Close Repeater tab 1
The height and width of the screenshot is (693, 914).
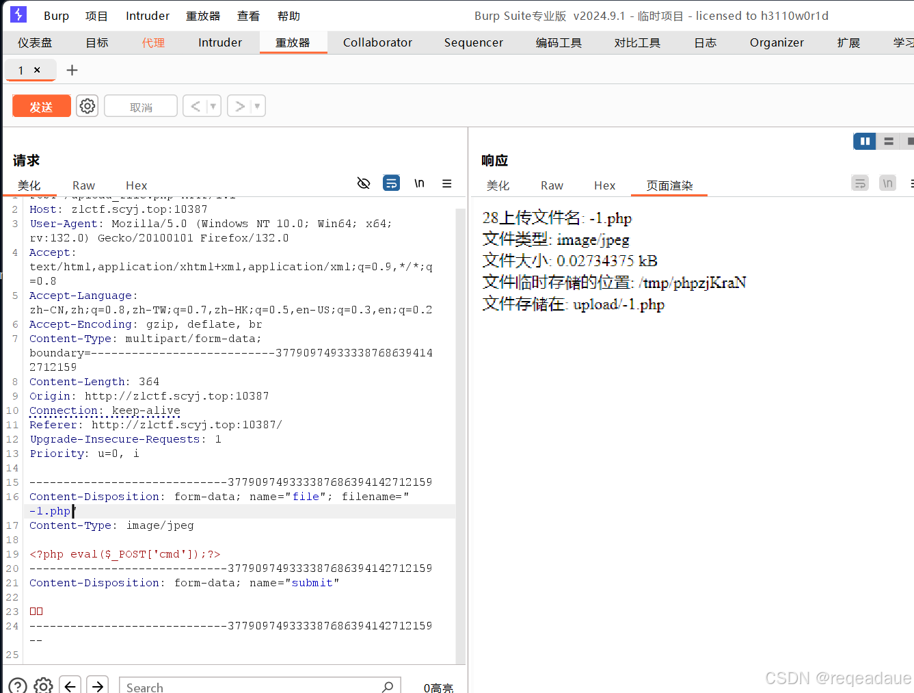pos(37,70)
